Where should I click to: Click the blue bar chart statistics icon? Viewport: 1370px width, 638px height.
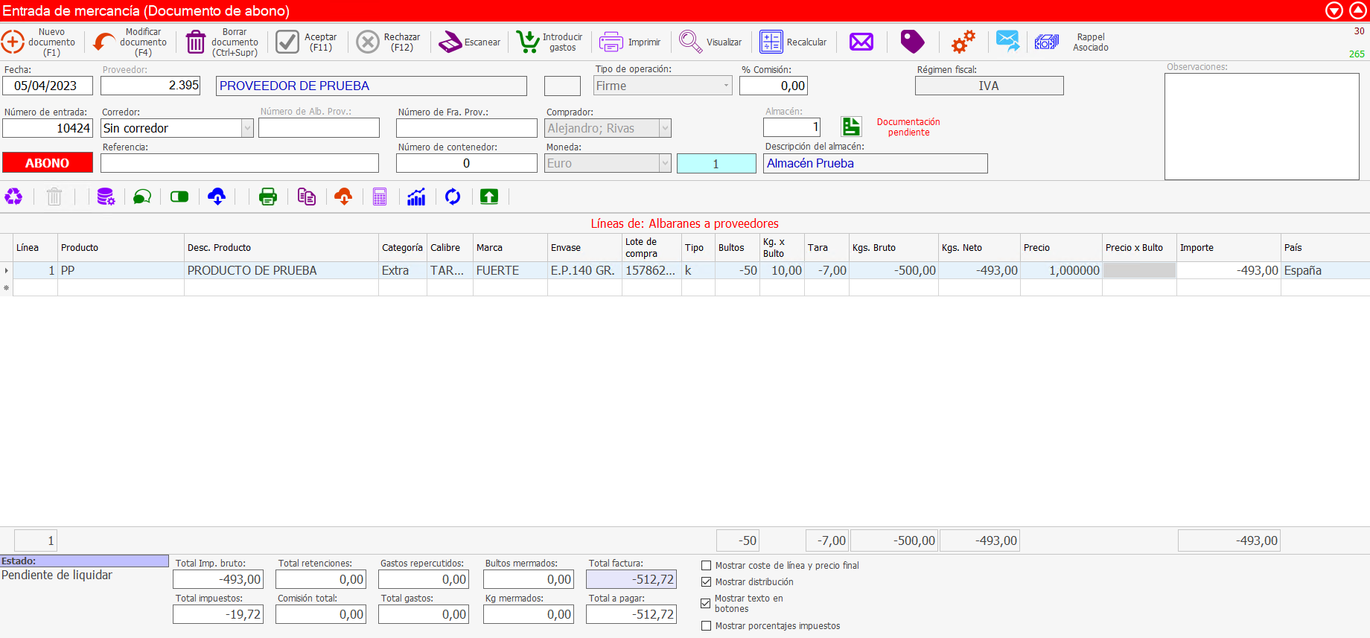click(416, 197)
